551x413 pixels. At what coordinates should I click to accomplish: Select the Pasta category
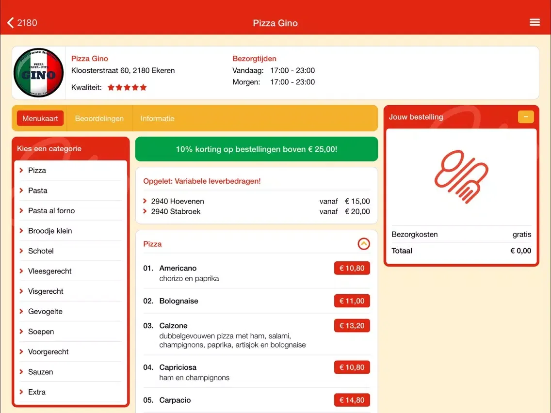(x=70, y=191)
